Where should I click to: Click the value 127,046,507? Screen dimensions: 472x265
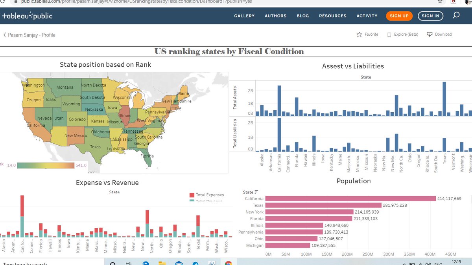(x=331, y=239)
